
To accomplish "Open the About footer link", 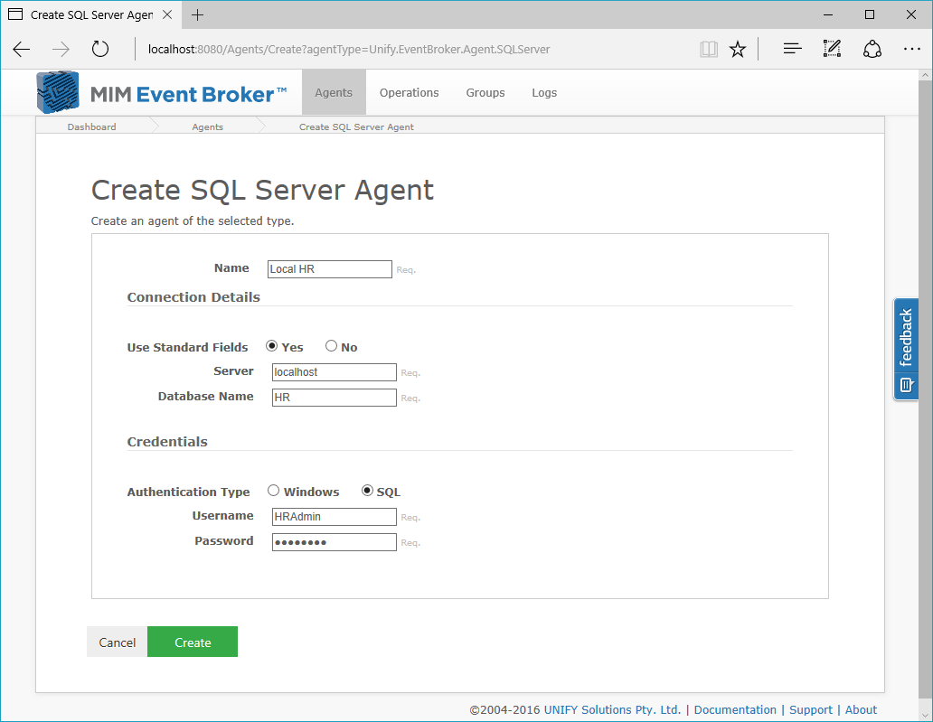I will [861, 709].
